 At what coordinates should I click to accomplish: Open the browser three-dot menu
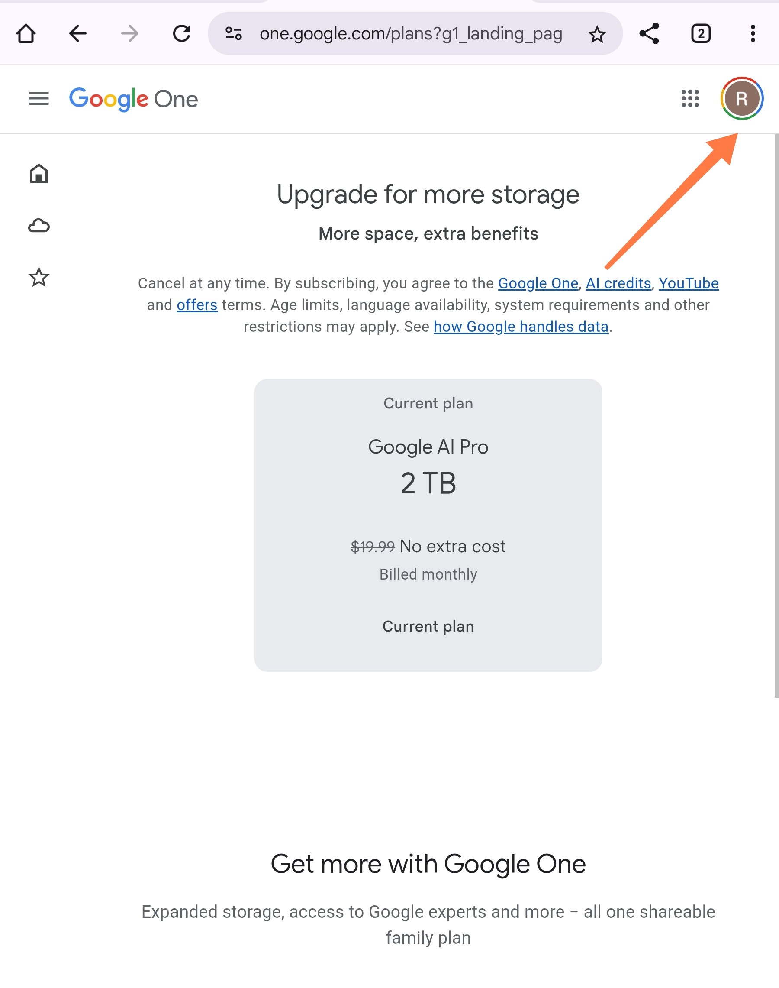pos(753,33)
